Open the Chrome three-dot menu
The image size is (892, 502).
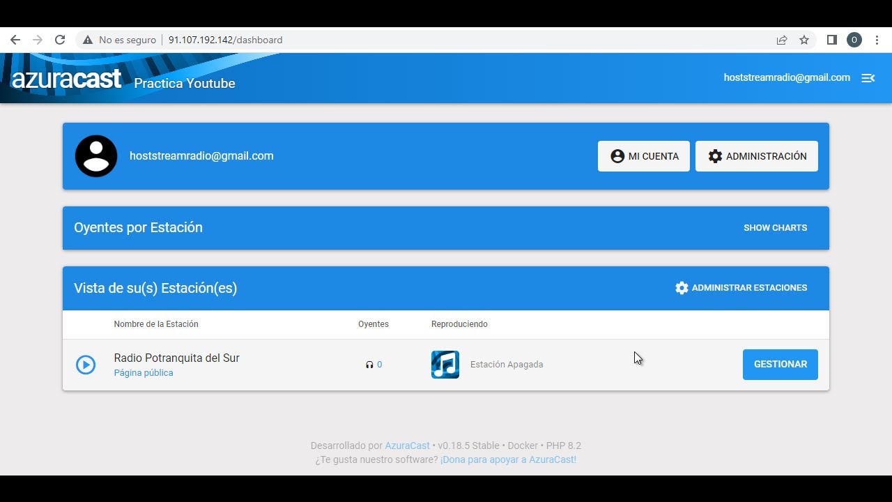click(x=877, y=40)
